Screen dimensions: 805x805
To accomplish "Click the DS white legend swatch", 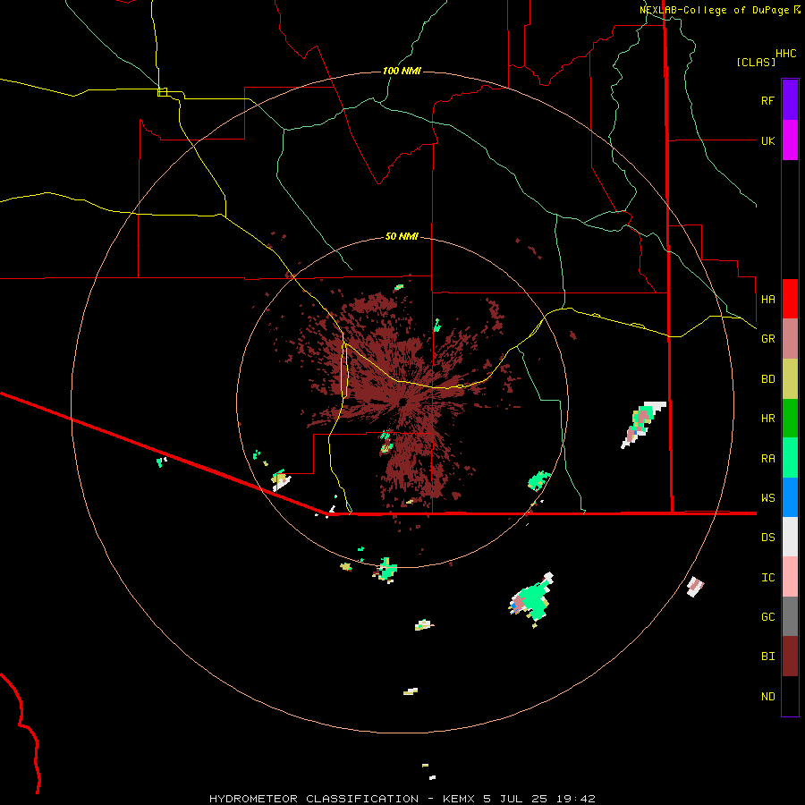I will pyautogui.click(x=790, y=537).
